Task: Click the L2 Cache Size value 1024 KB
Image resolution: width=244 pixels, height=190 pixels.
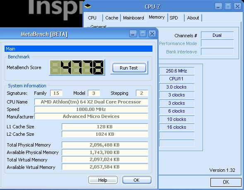Action: (x=105, y=134)
